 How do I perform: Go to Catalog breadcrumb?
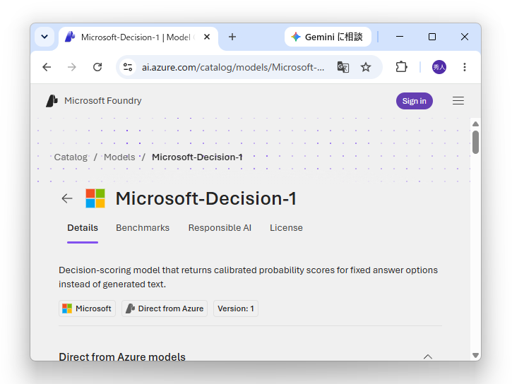coord(71,157)
